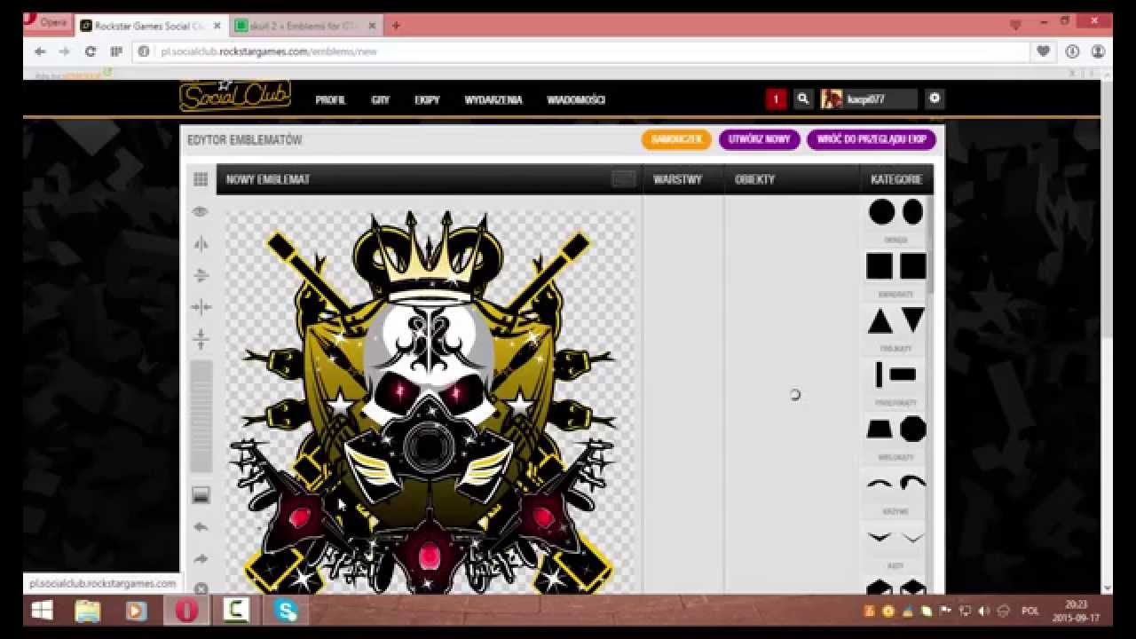Center object horizontally with align icon
The width and height of the screenshot is (1136, 639).
201,307
